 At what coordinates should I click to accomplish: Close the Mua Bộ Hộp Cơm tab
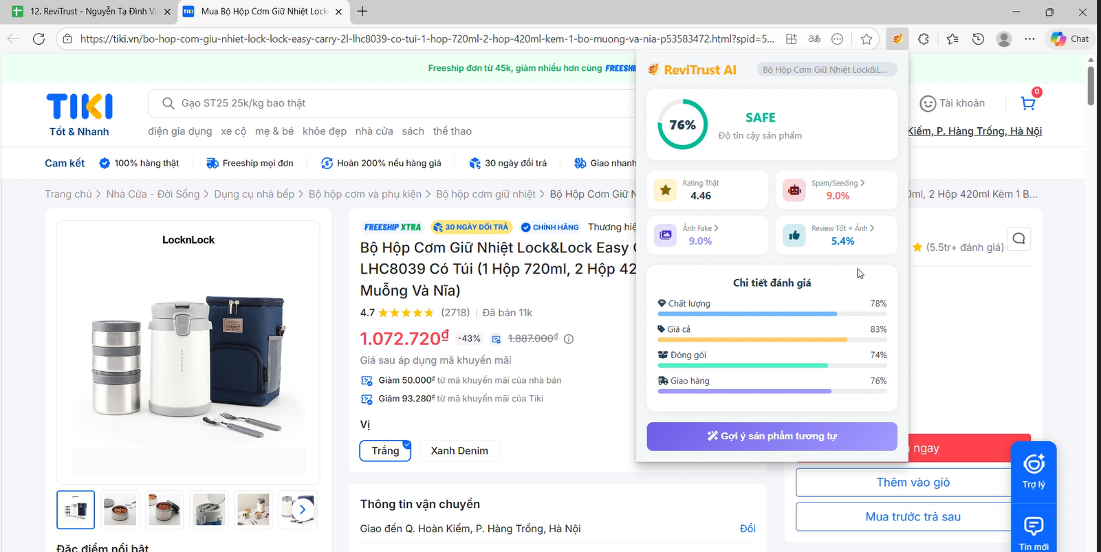[338, 12]
